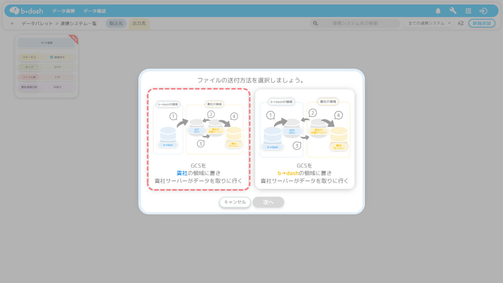Click the 最終連携日時 label on card

29,87
